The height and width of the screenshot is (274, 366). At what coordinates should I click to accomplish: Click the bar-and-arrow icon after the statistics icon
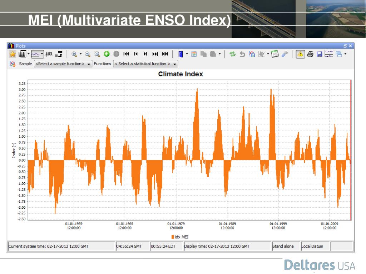(59, 54)
